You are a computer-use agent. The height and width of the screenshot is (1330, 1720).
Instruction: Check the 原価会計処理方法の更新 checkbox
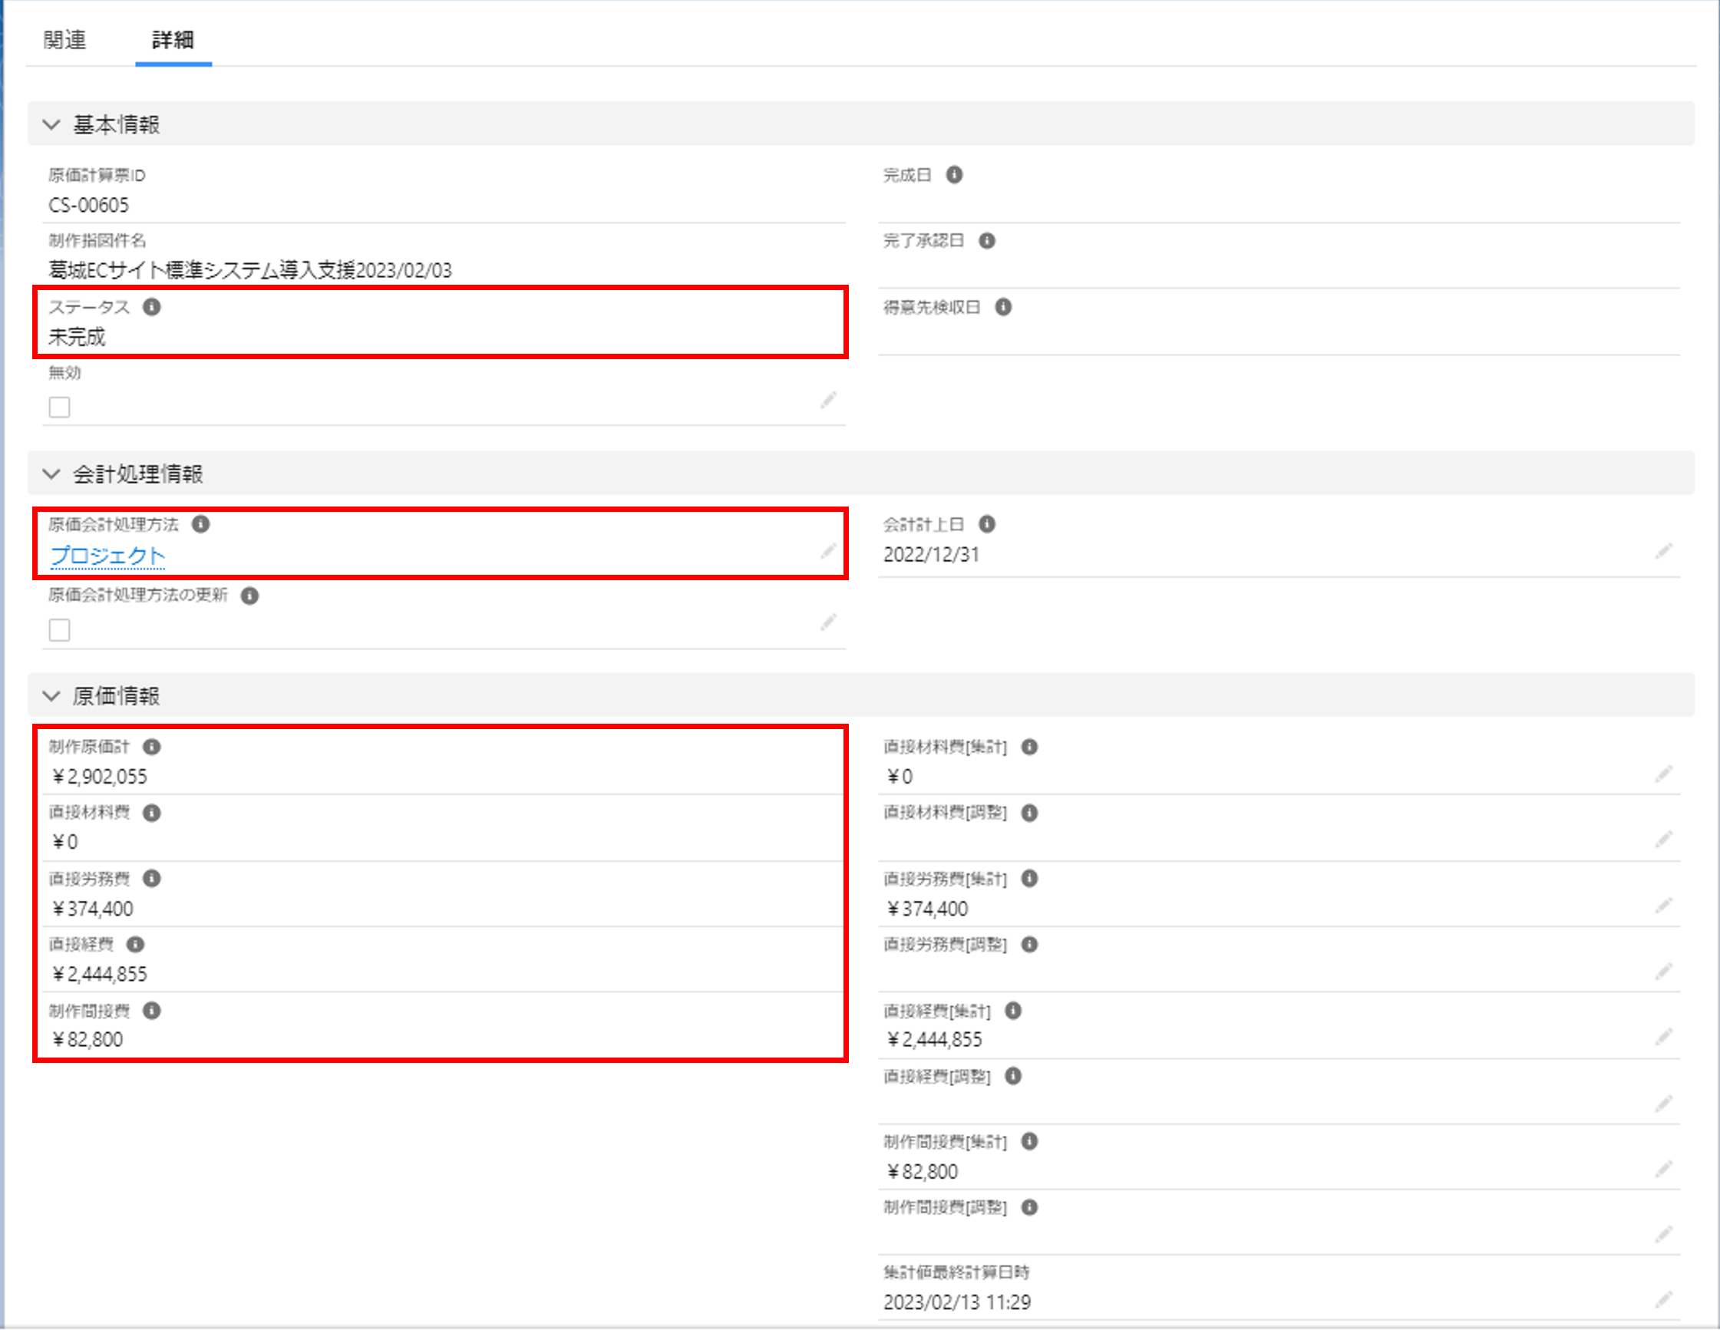60,630
